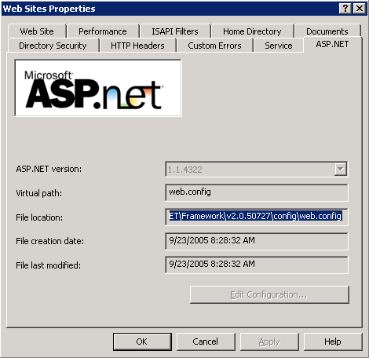This screenshot has width=369, height=358.
Task: Expand the ASP.NET version dropdown arrow
Action: click(x=341, y=169)
